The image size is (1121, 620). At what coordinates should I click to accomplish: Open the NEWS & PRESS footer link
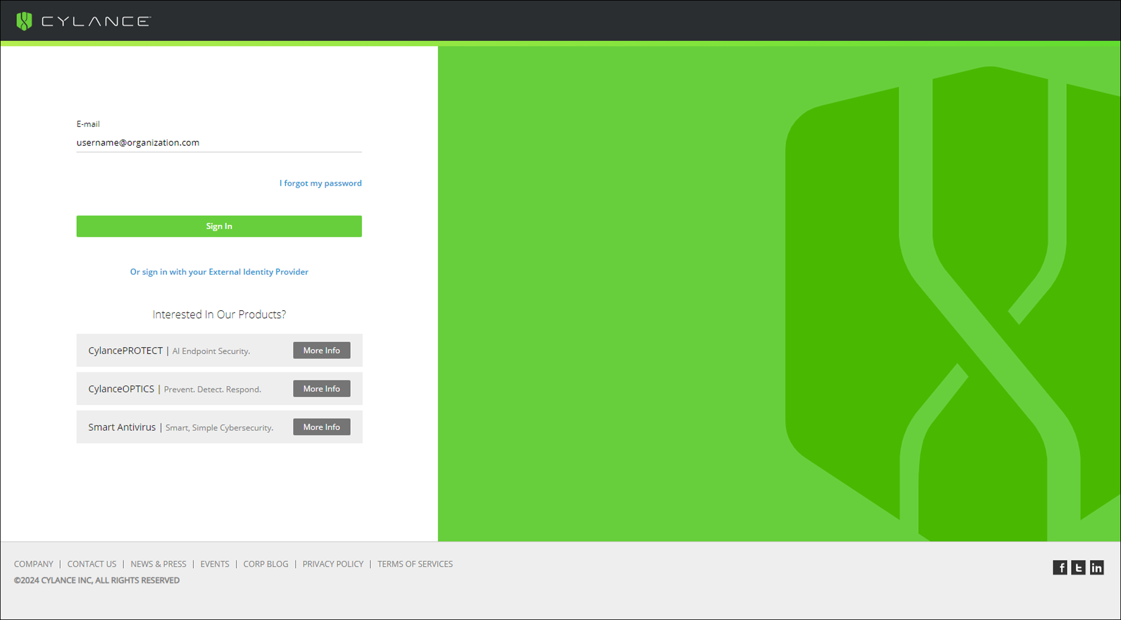(x=159, y=564)
